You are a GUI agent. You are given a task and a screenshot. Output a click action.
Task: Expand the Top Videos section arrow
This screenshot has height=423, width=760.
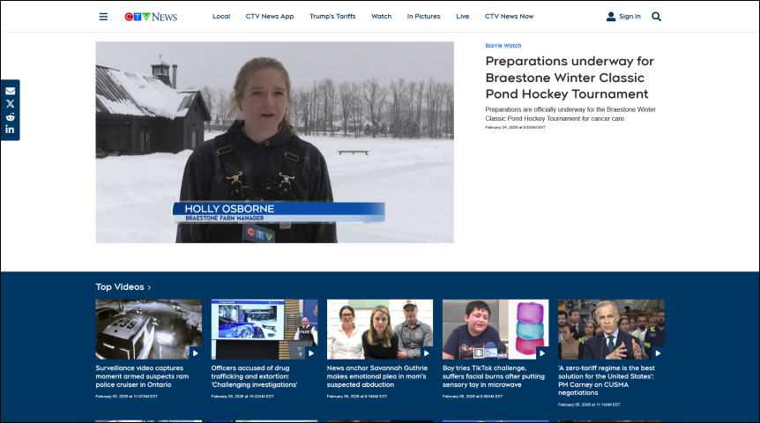(149, 287)
